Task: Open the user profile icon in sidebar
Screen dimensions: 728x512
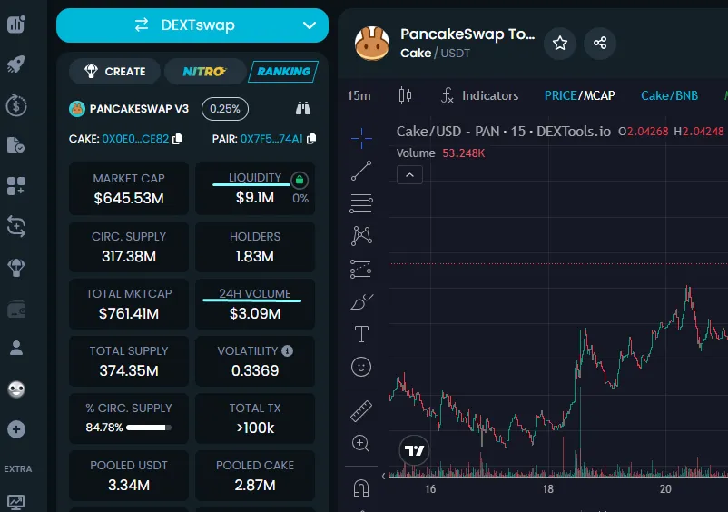Action: [x=16, y=348]
